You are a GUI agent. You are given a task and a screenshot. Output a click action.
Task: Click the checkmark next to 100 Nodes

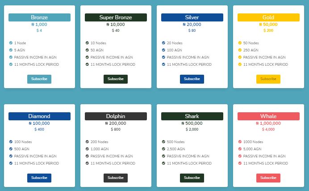[11, 142]
